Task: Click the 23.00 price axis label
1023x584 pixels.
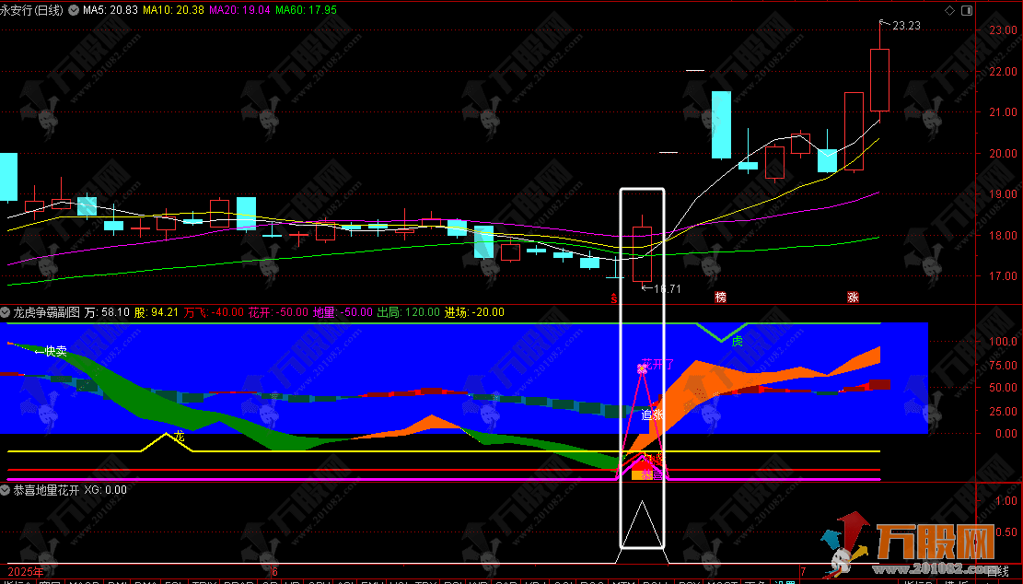Action: coord(1003,30)
